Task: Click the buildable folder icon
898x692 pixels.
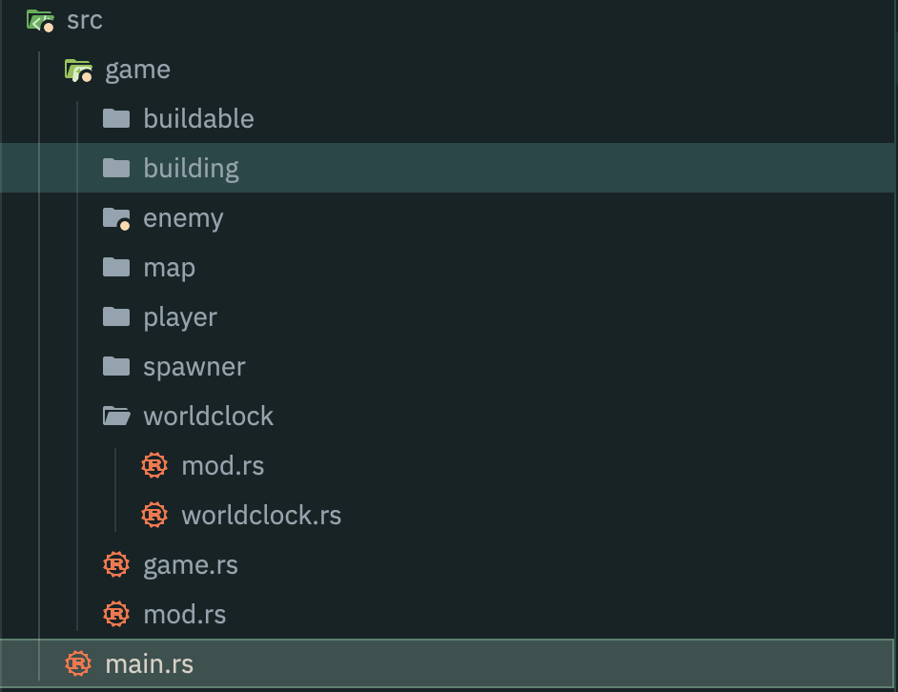Action: point(116,118)
